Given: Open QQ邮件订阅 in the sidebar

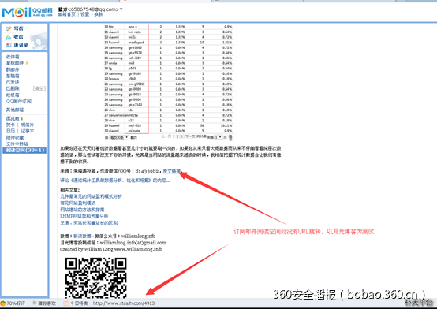Looking at the screenshot, I should click(19, 102).
